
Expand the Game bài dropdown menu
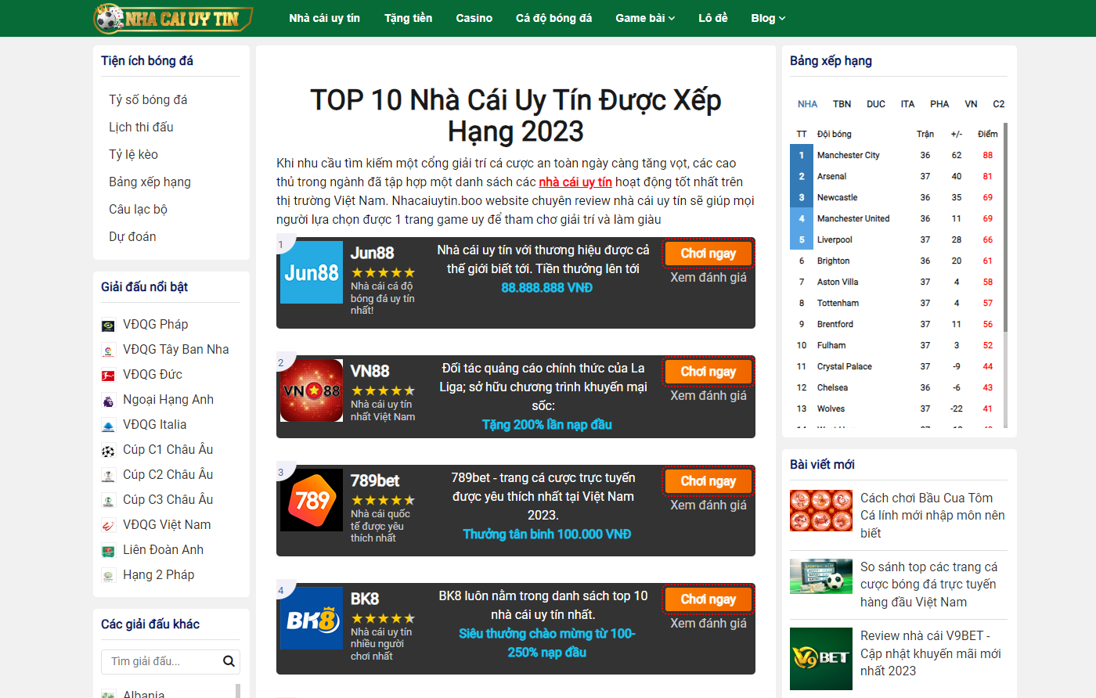click(645, 18)
